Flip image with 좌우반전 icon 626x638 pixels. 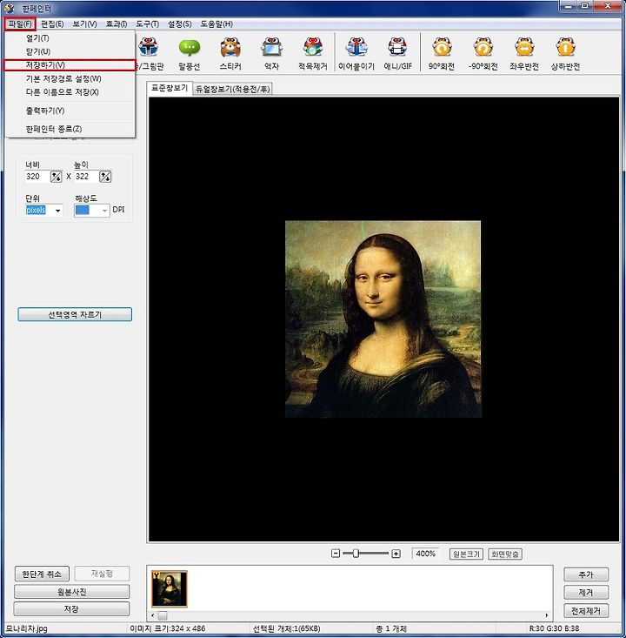(x=524, y=54)
